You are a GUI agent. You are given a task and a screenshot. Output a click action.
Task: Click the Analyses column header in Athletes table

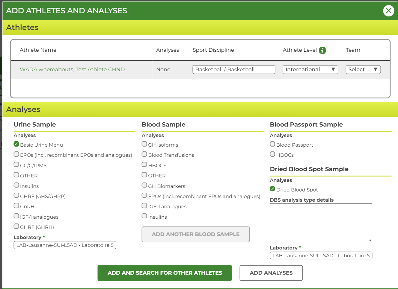[x=168, y=50]
